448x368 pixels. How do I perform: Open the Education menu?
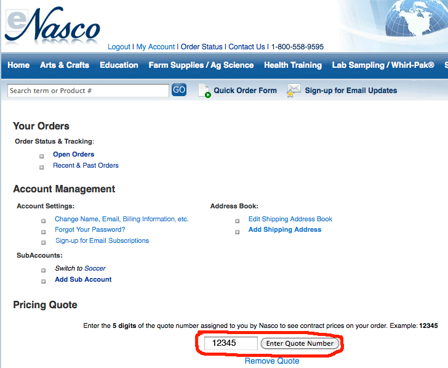[x=119, y=65]
